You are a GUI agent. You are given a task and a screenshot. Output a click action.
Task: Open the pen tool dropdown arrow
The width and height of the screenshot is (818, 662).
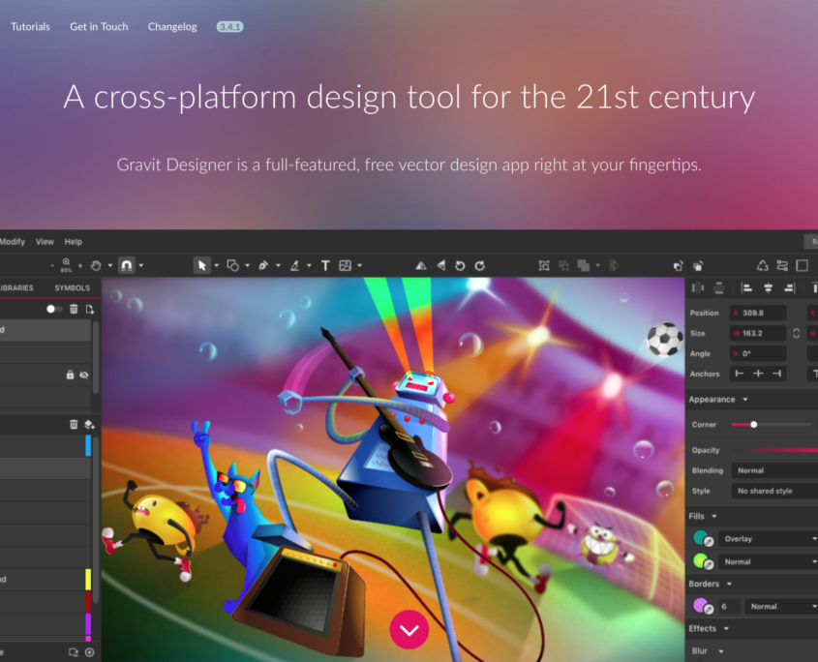278,265
